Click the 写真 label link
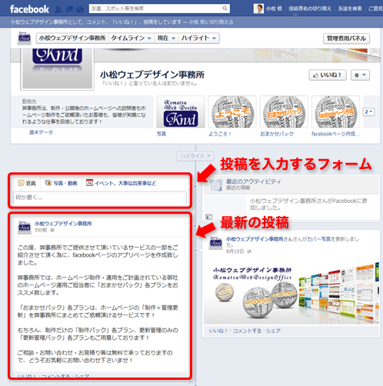 (x=162, y=134)
